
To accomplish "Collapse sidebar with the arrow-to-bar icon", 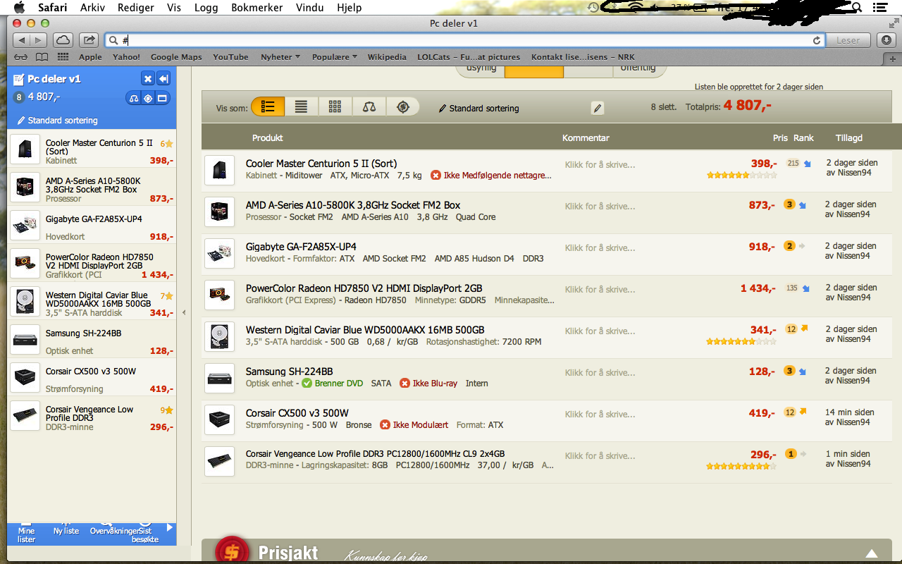I will [163, 78].
